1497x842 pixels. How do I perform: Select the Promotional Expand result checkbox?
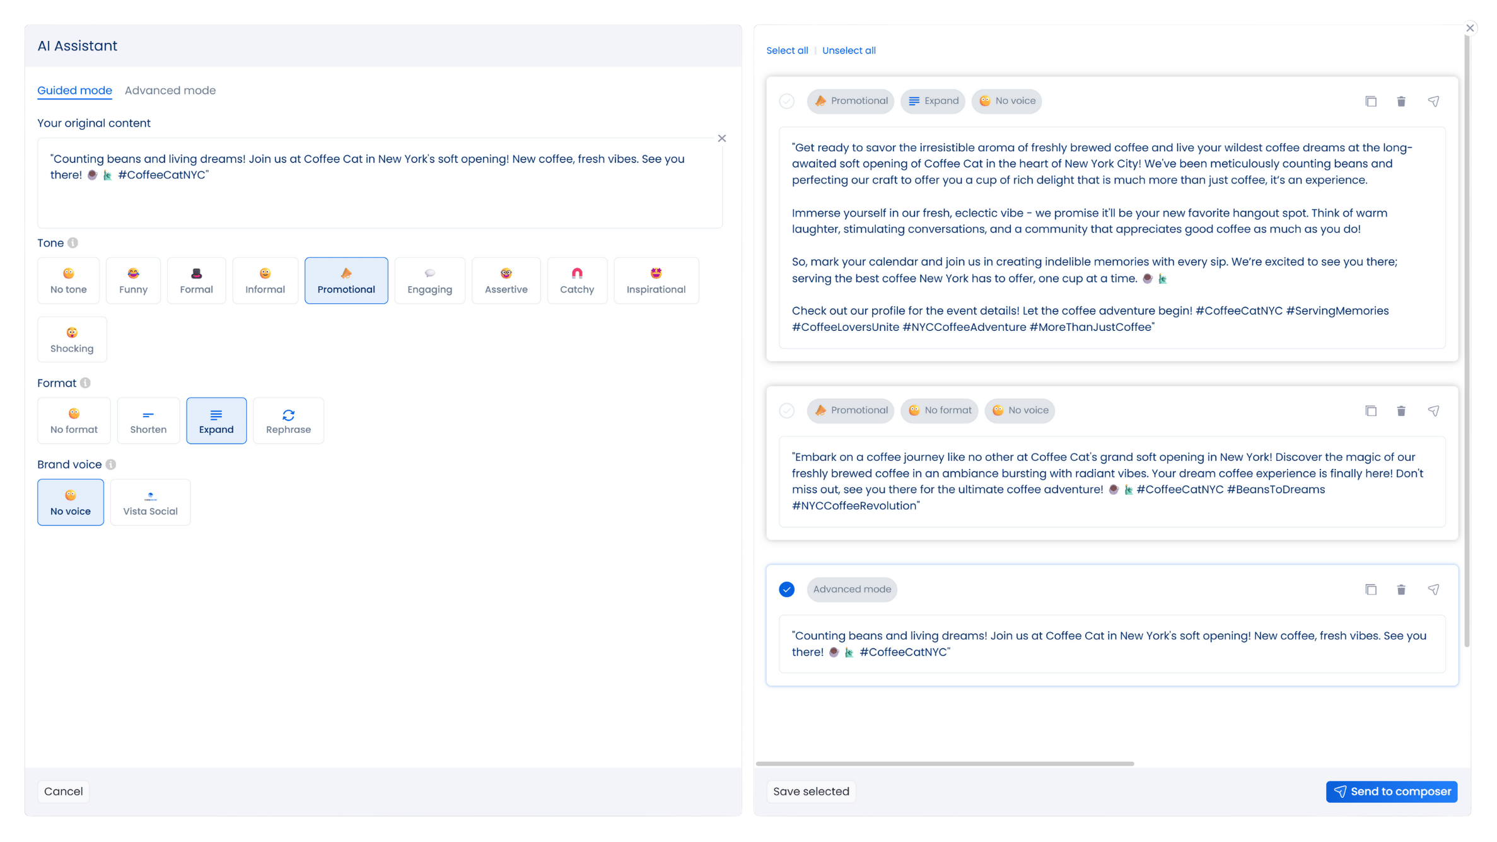786,101
